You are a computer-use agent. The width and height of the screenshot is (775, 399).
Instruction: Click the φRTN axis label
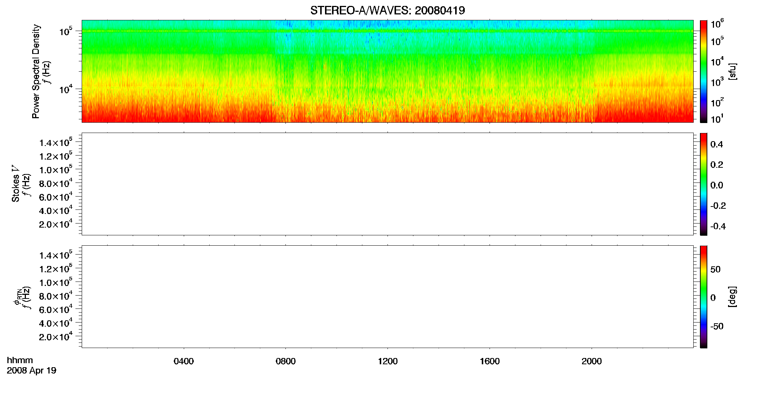(17, 297)
